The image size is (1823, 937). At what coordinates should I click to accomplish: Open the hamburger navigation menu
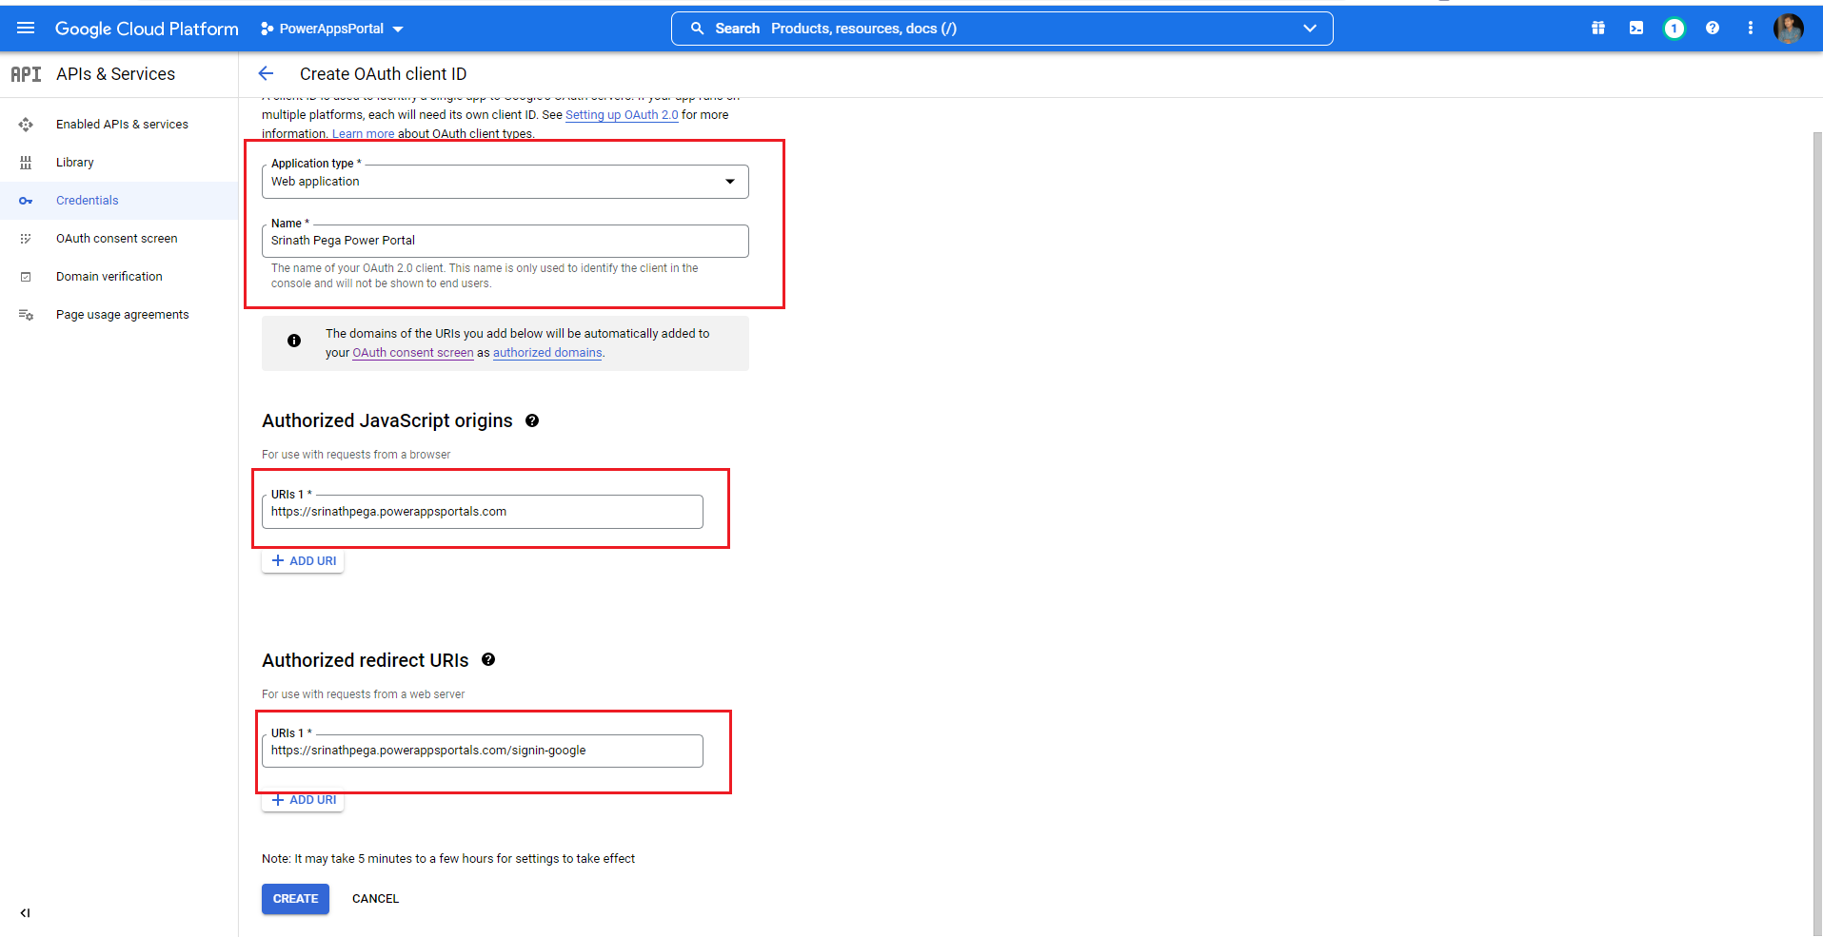click(x=26, y=29)
